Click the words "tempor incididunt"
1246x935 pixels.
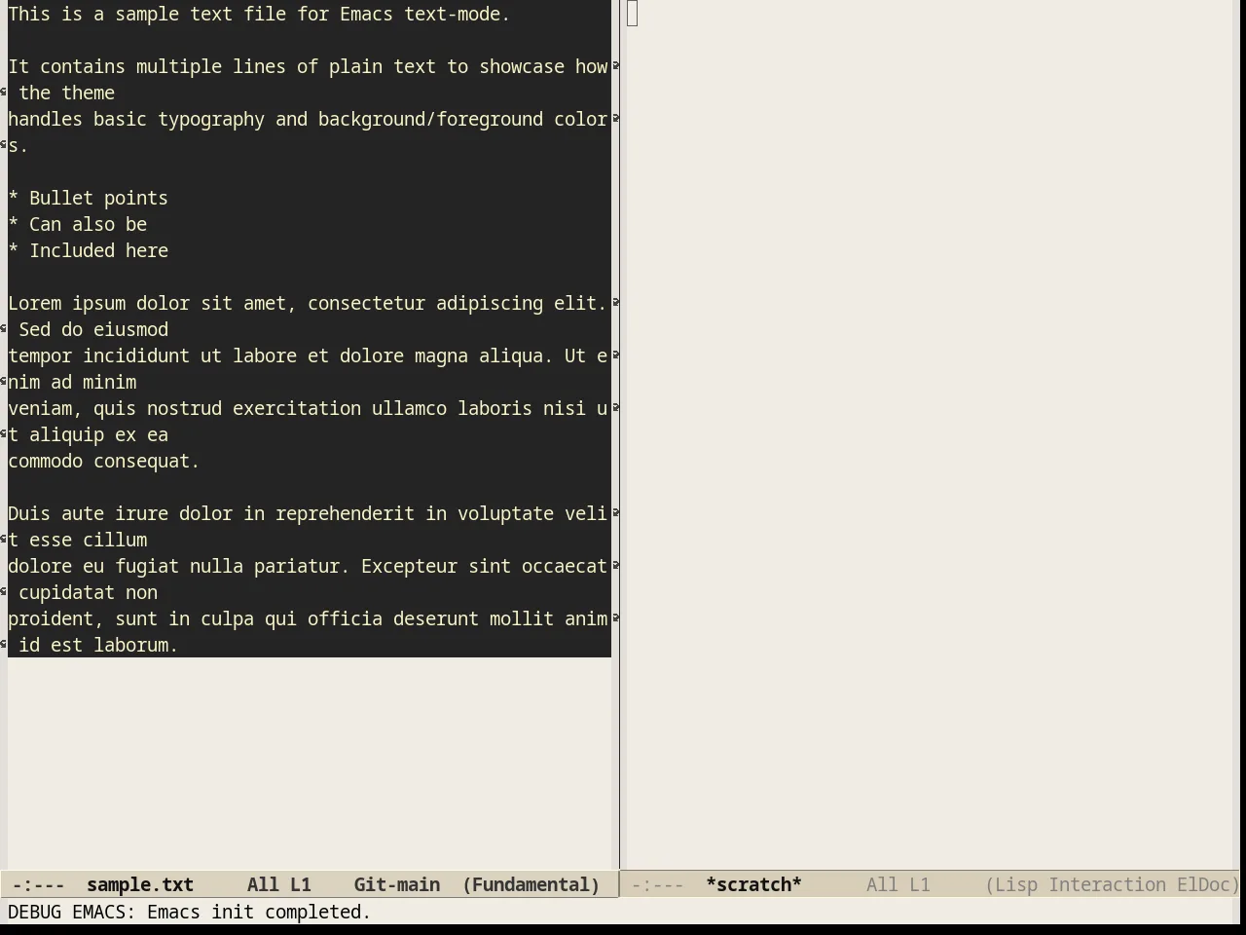[98, 355]
